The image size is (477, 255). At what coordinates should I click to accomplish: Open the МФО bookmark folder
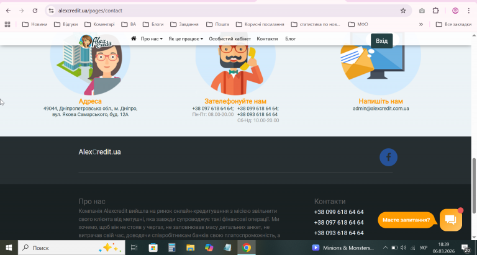[358, 24]
